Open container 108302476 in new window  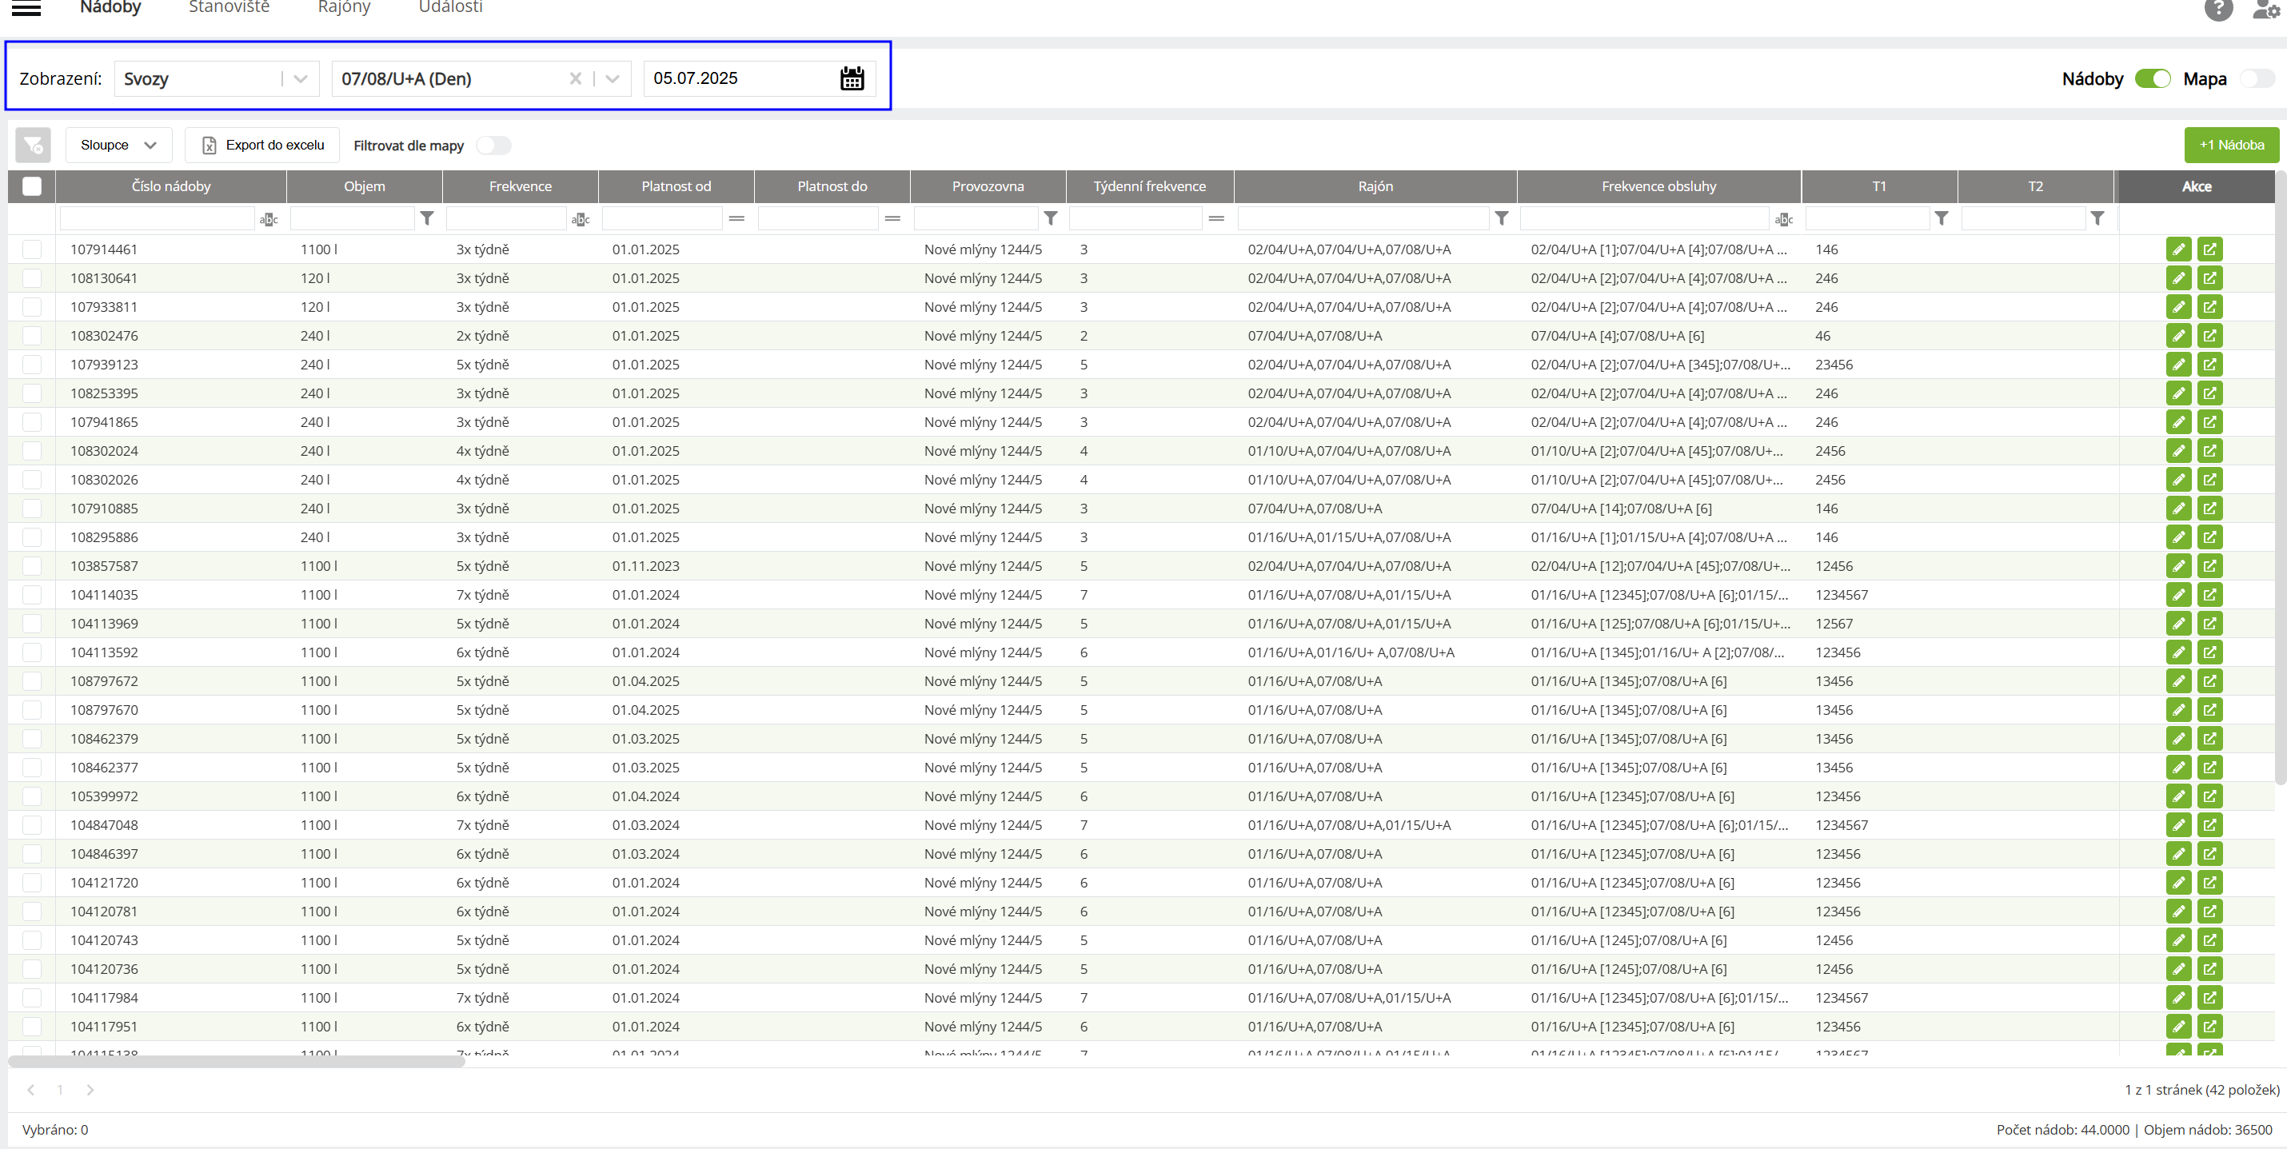coord(2209,336)
